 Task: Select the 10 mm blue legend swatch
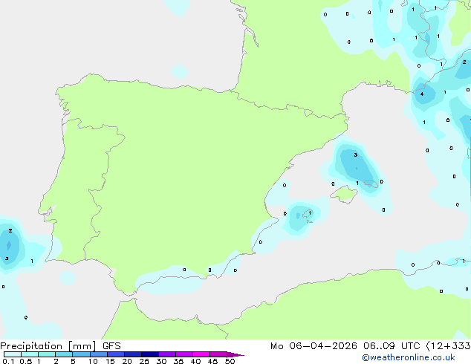(x=99, y=354)
